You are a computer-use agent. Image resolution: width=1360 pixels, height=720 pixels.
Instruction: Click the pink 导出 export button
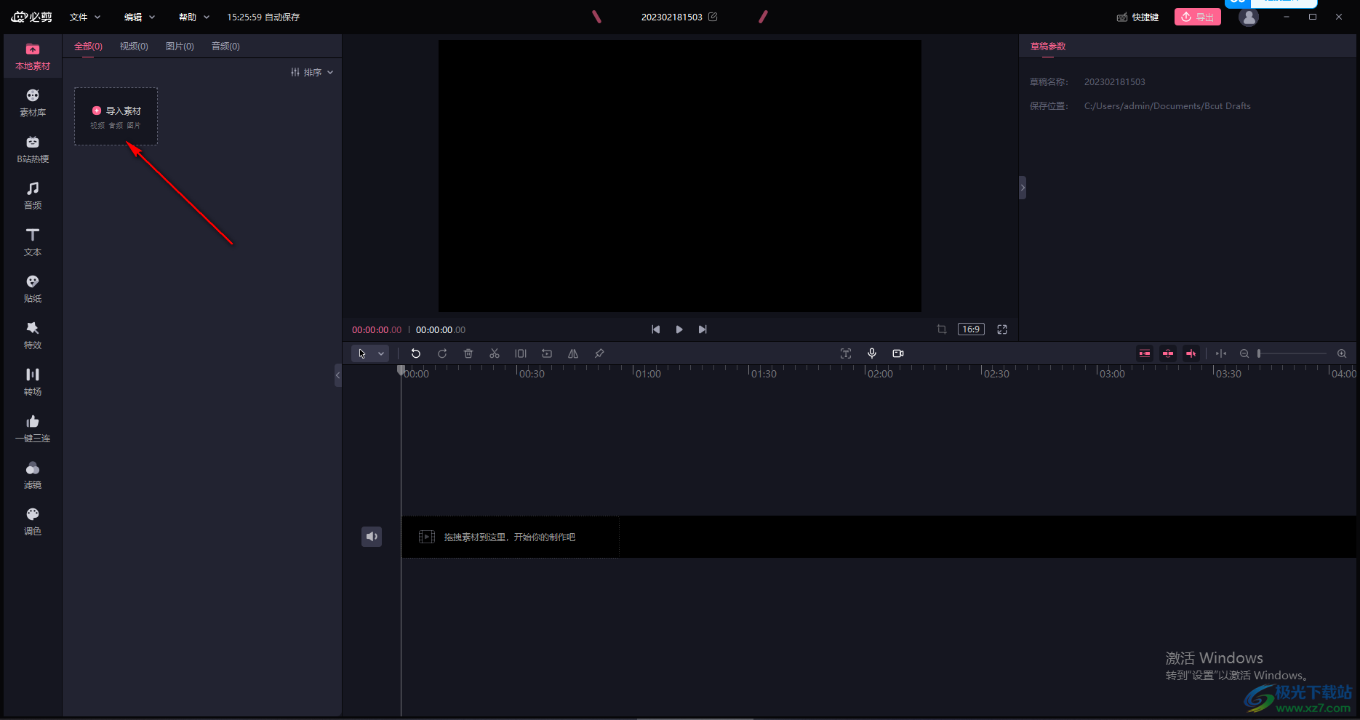click(x=1197, y=17)
